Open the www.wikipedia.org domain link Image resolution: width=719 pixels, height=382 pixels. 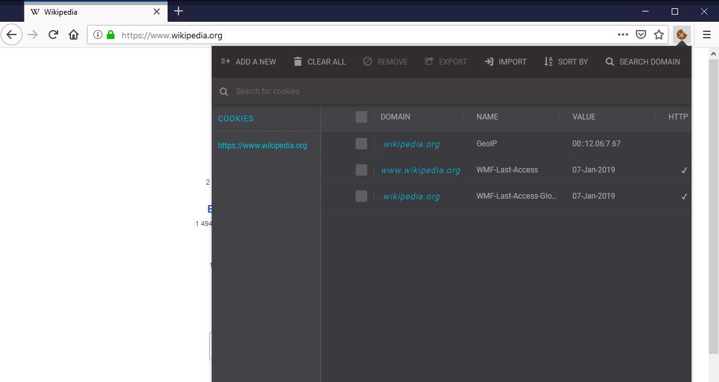point(420,170)
